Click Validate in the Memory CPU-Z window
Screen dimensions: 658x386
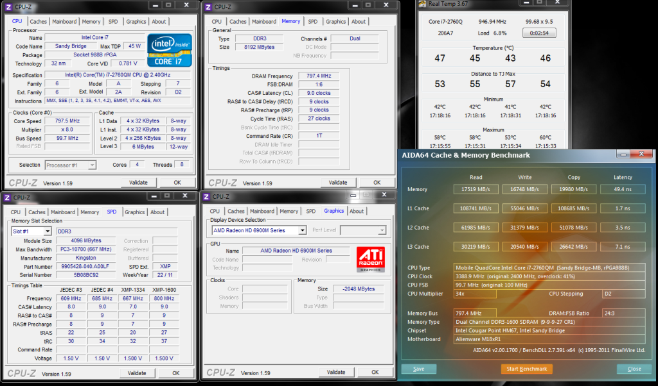338,183
